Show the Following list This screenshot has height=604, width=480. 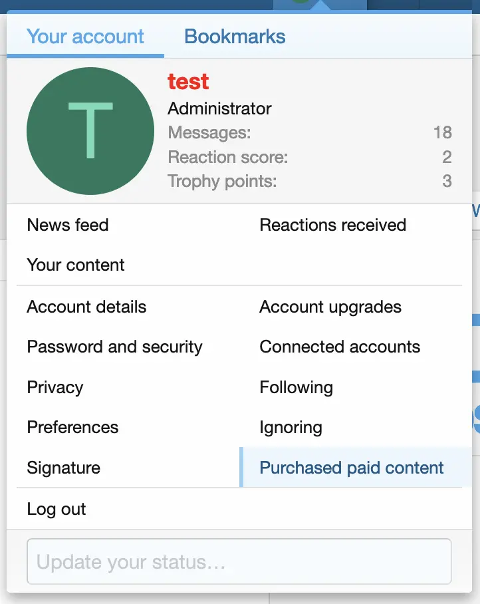pos(296,387)
